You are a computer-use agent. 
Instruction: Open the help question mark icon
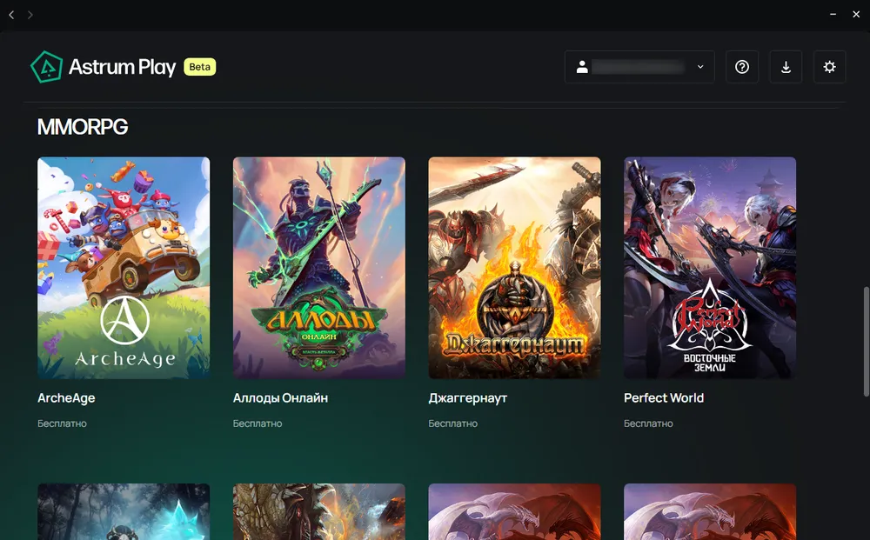[x=742, y=67]
